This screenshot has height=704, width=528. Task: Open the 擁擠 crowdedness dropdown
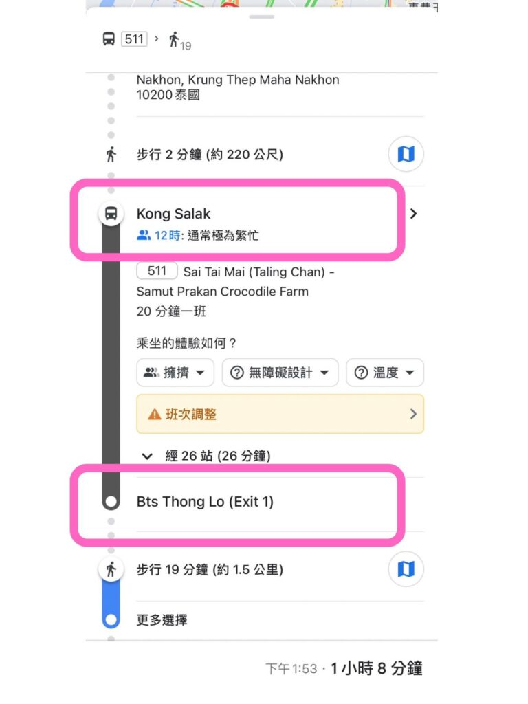coord(175,373)
